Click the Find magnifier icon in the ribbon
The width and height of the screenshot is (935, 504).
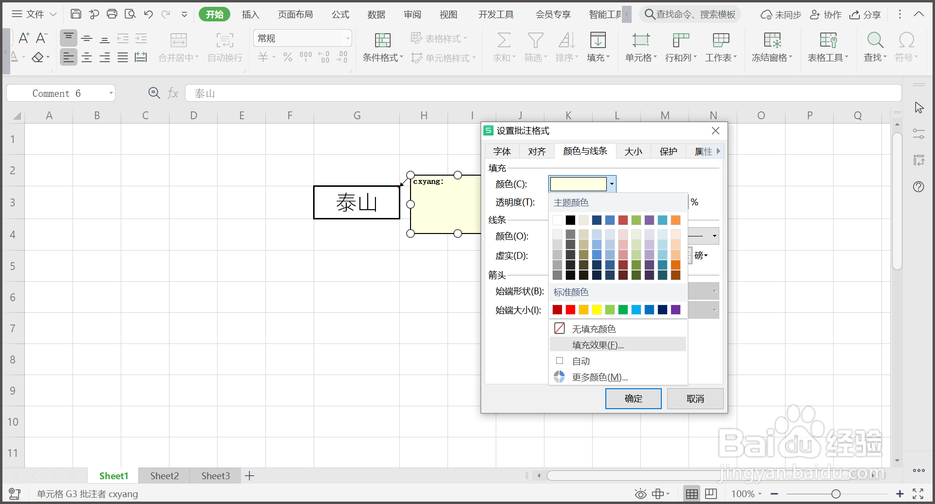[875, 40]
